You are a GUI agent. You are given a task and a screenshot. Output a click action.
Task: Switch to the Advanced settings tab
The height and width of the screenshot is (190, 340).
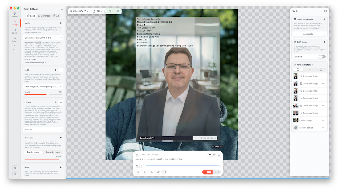pos(44,16)
